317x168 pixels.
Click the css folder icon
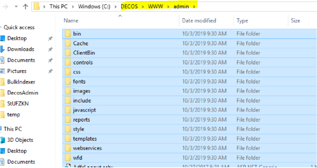click(68, 72)
